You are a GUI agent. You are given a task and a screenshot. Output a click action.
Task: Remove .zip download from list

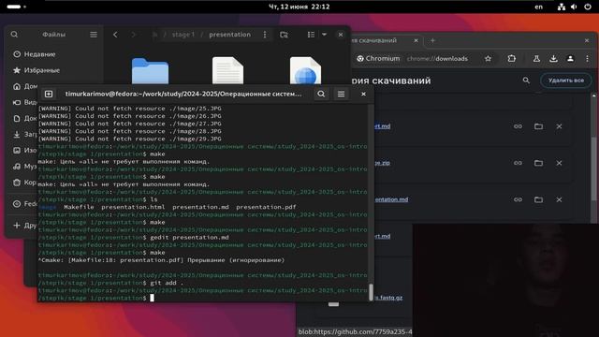tap(559, 163)
